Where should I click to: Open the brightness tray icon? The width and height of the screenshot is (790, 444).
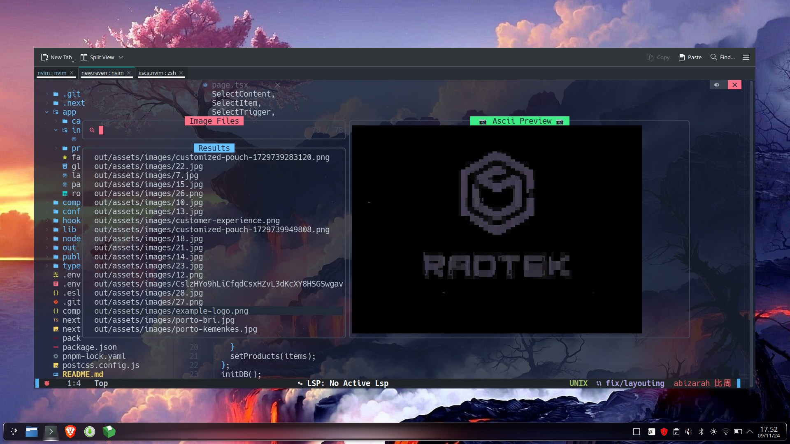tap(713, 432)
